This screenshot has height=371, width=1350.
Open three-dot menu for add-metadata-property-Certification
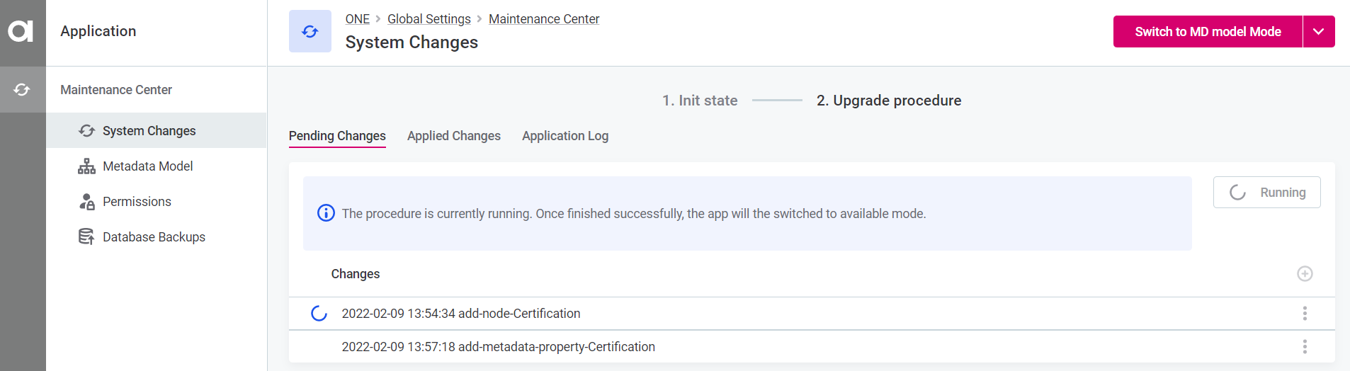click(1304, 347)
